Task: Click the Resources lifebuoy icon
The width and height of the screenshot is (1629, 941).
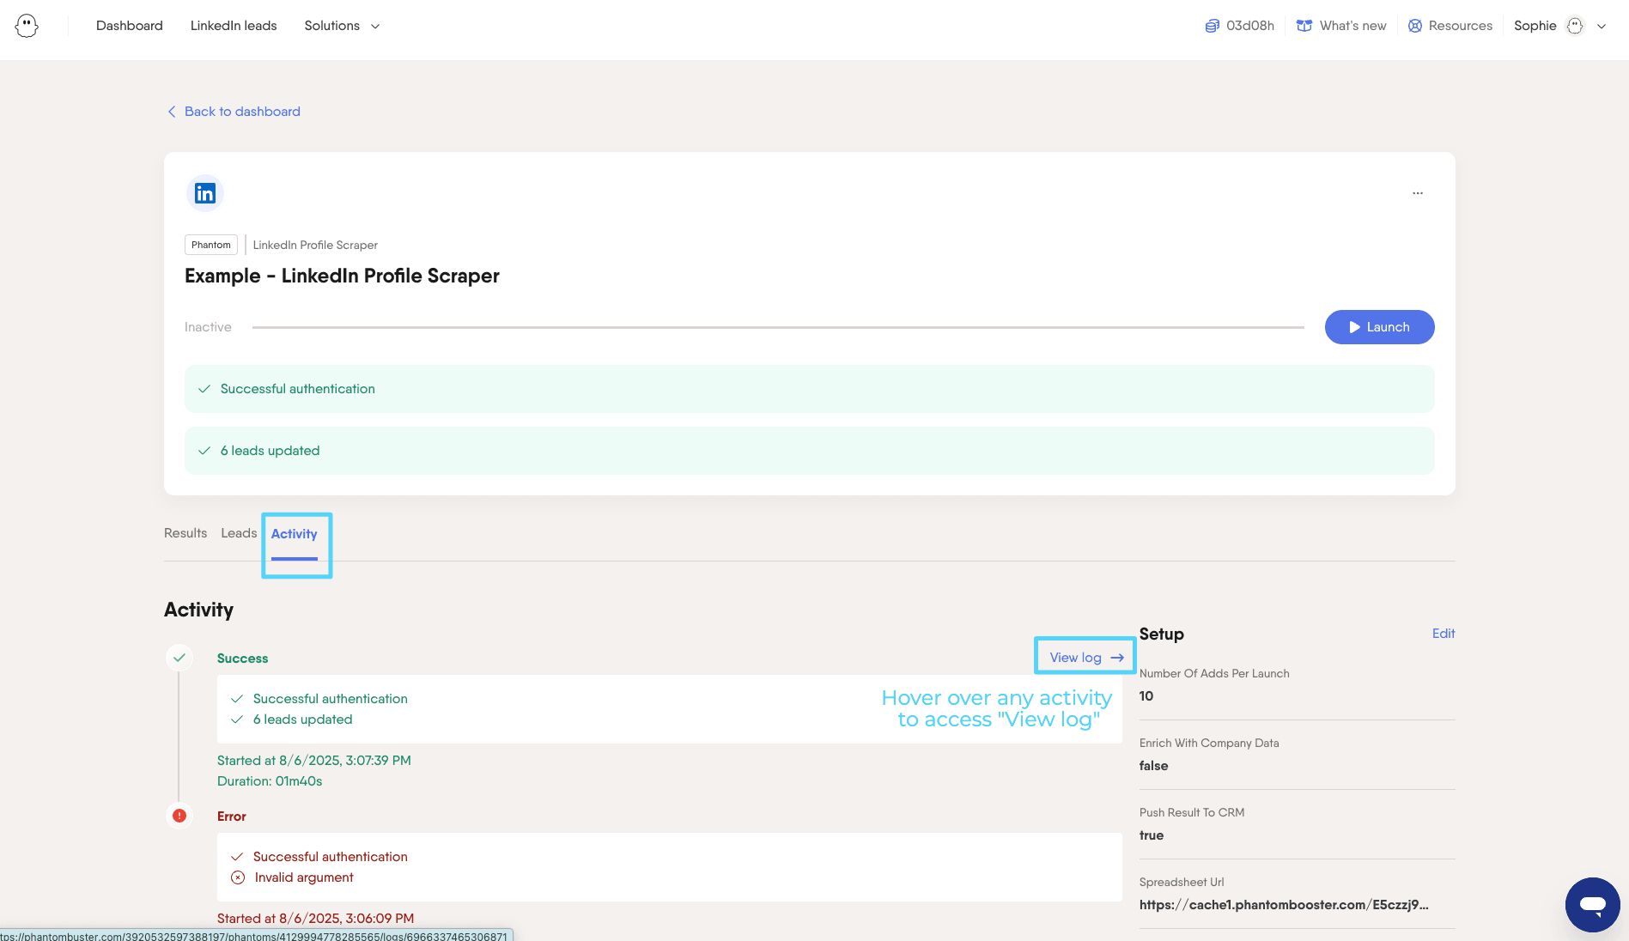Action: tap(1415, 26)
